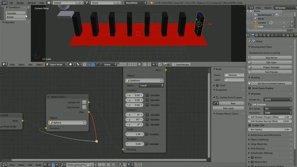Image resolution: width=297 pixels, height=167 pixels.
Task: Open the Render properties tab
Action: tap(253, 35)
